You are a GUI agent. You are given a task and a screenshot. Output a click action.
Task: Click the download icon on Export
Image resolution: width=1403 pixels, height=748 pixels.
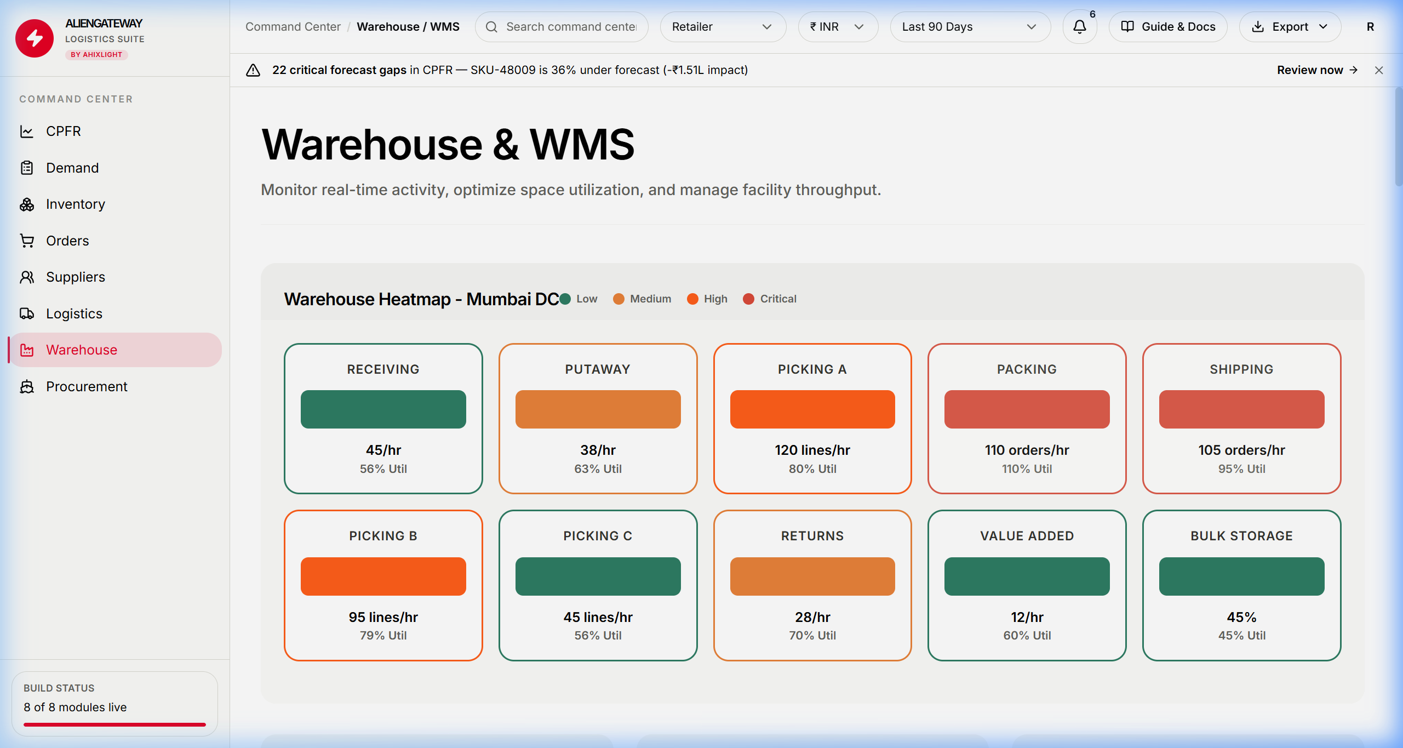point(1258,27)
